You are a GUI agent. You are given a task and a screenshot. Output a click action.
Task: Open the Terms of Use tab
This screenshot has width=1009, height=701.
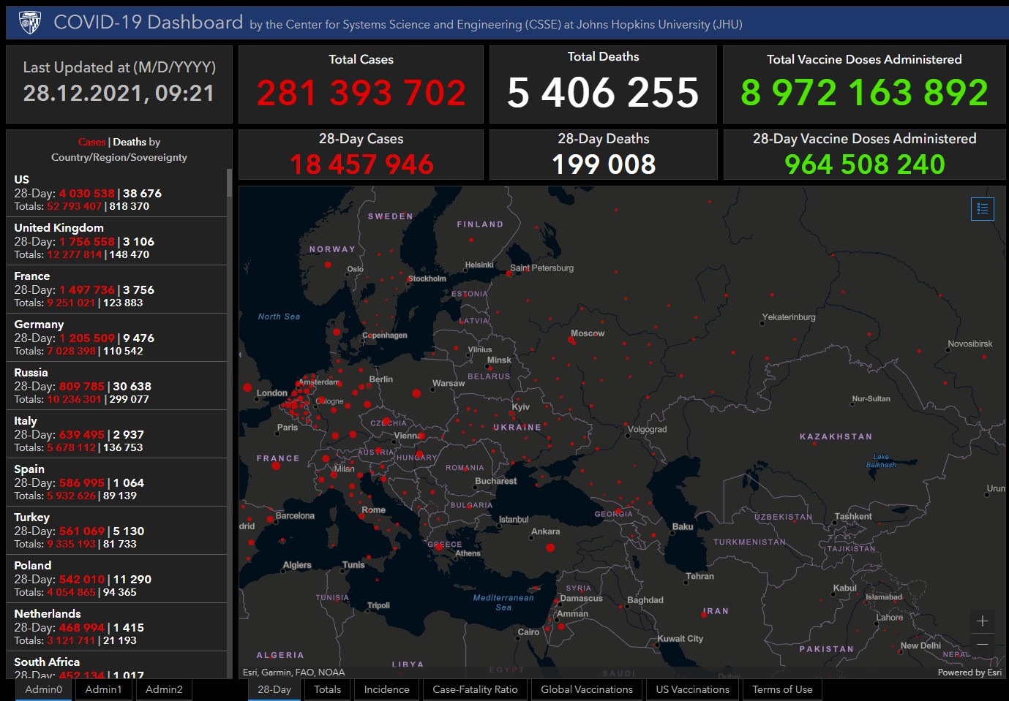[782, 689]
